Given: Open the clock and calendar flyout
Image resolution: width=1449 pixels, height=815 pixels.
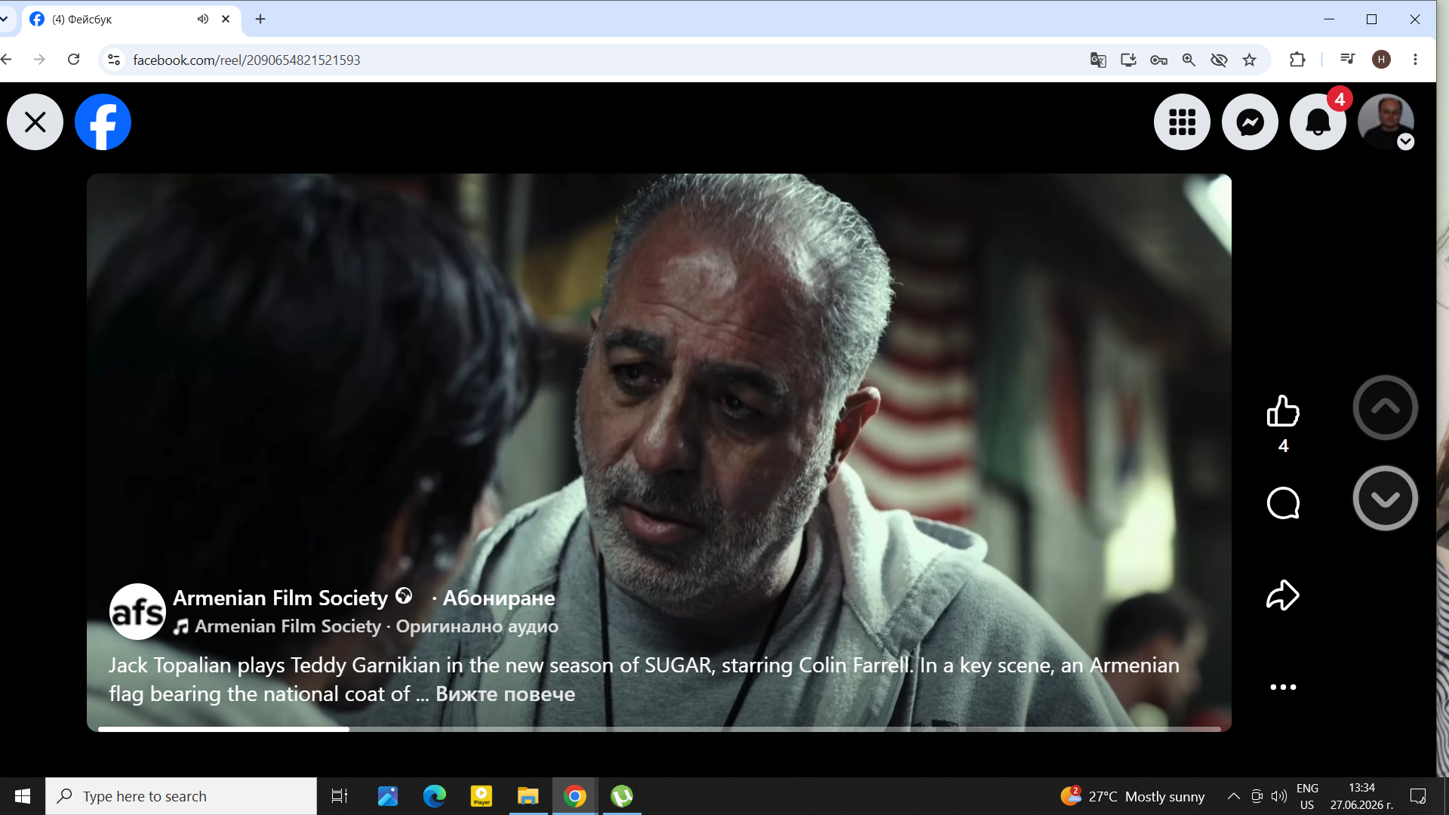Looking at the screenshot, I should pyautogui.click(x=1361, y=796).
